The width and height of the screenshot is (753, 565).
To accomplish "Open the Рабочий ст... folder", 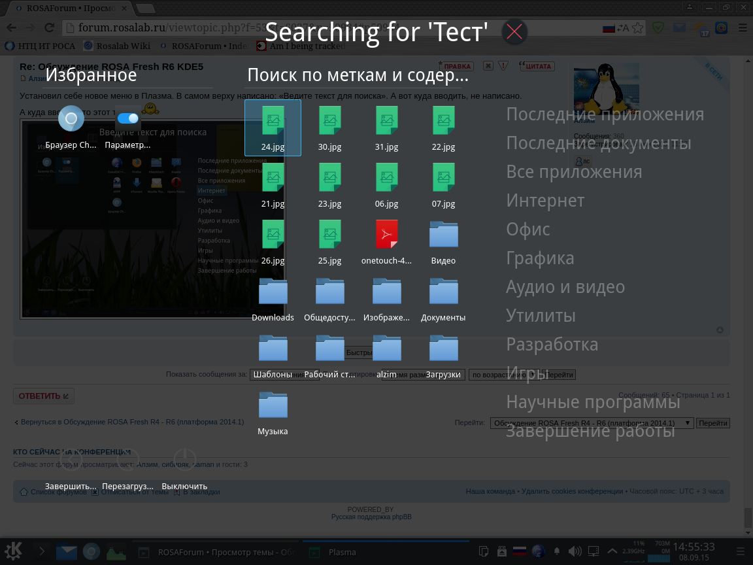I will 329,356.
